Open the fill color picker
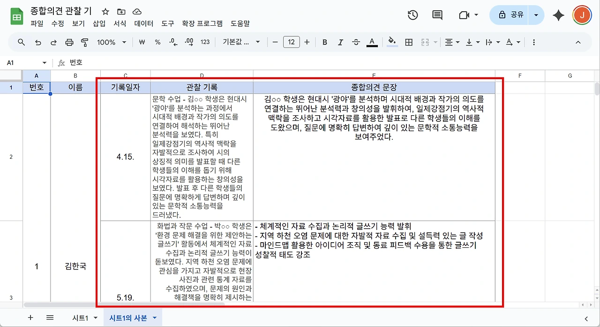 click(x=393, y=42)
